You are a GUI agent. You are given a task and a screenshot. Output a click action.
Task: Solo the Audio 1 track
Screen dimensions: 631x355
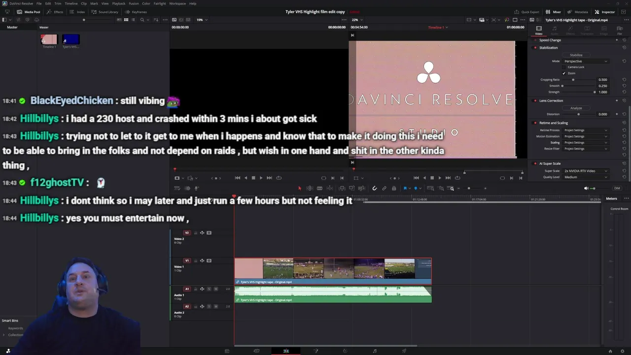pyautogui.click(x=209, y=289)
